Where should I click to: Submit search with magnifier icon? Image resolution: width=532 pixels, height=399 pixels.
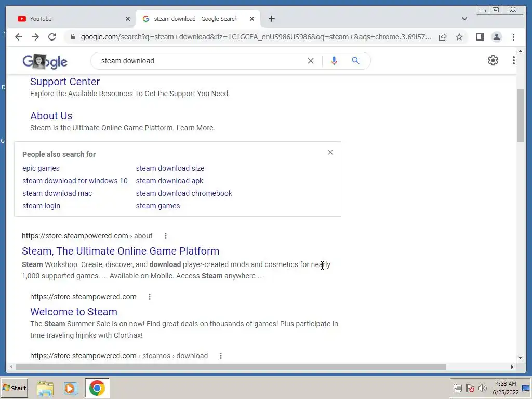coord(355,61)
